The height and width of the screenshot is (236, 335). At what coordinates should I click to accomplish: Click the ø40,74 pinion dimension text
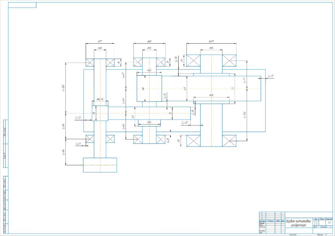pyautogui.click(x=100, y=99)
